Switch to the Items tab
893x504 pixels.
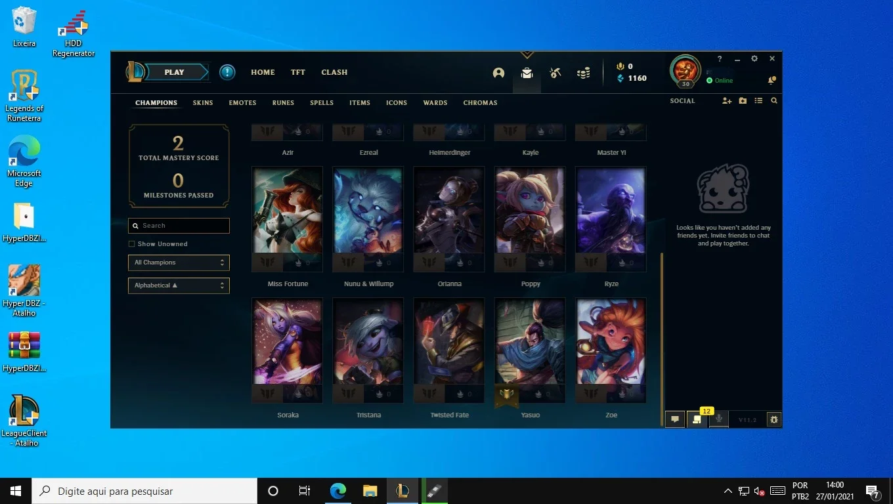[x=360, y=103]
